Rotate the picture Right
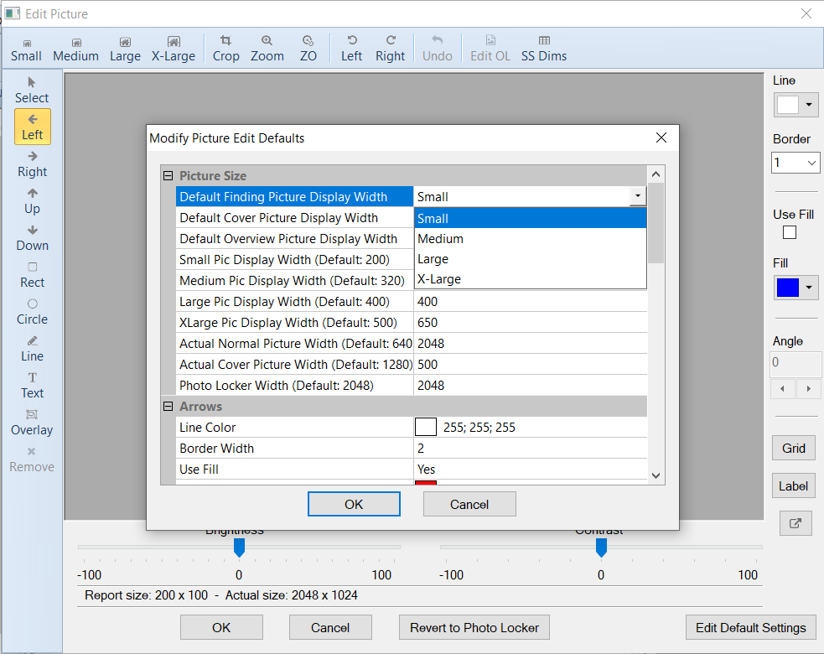 (391, 48)
